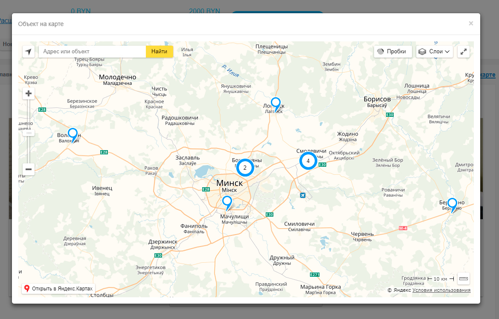Select the map pin near Machulishchi
Viewport: 499px width, 319px height.
[227, 202]
